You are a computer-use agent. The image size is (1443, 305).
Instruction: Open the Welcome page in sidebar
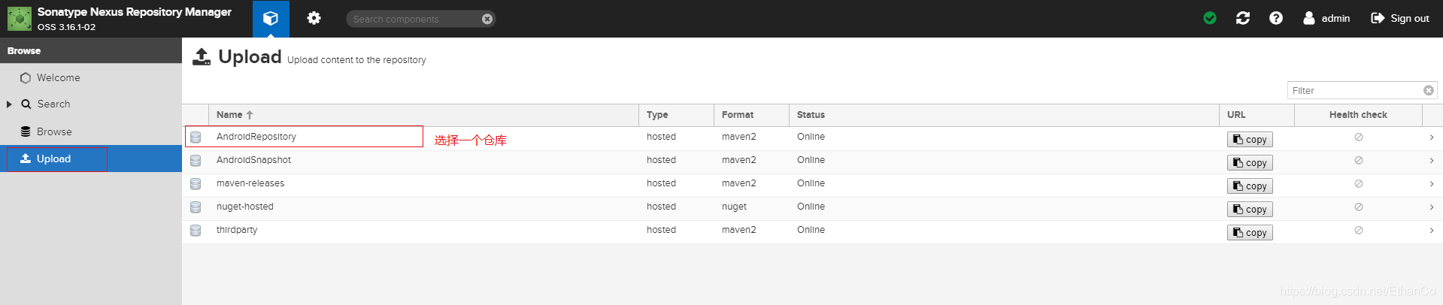click(91, 77)
